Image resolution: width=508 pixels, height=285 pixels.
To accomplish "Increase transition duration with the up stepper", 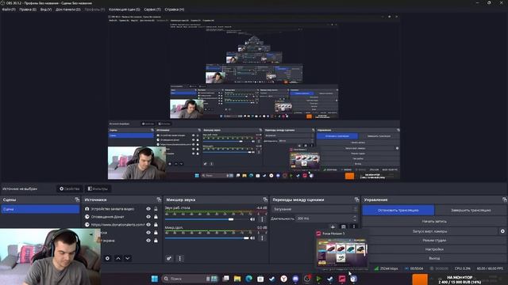I will (355, 217).
